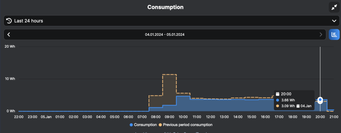The image size is (341, 133).
Task: Click the history clock icon
Action: click(x=9, y=21)
